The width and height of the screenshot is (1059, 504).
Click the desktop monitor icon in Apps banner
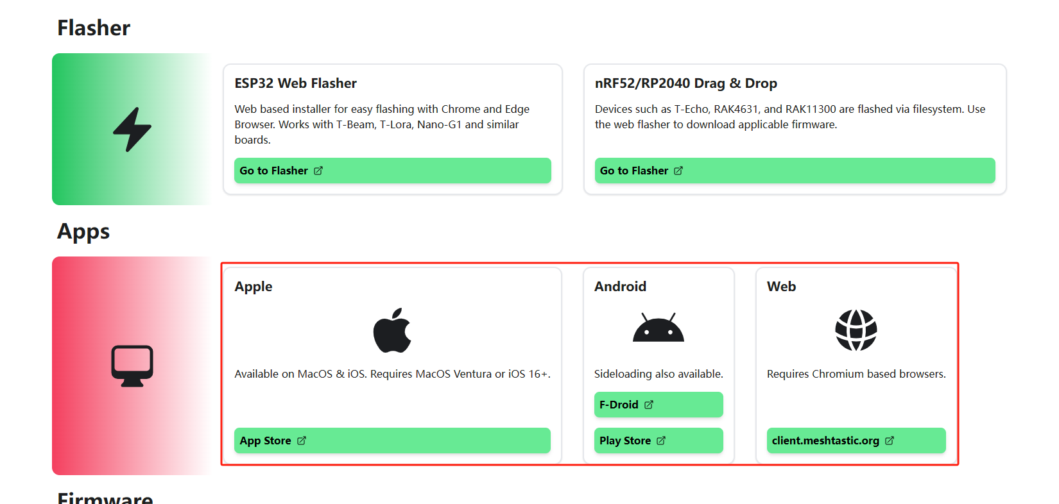(132, 366)
